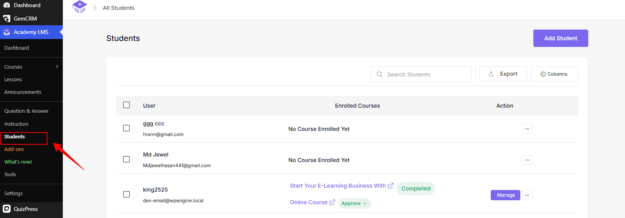The image size is (625, 218).
Task: Toggle the select-all students checkbox
Action: (x=126, y=105)
